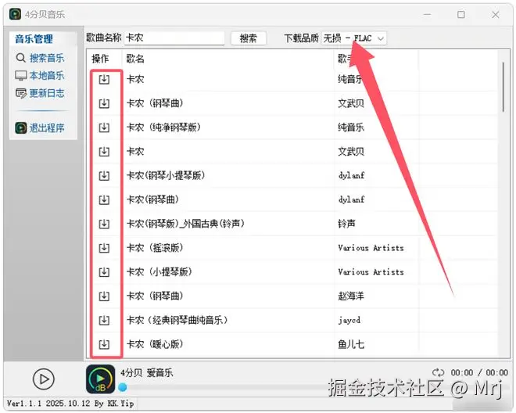Click the 4分贝音乐 app icon in title bar
This screenshot has width=516, height=413.
[x=15, y=14]
